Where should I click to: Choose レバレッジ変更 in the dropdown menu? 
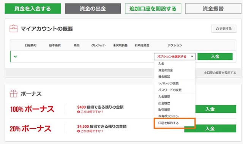[169, 83]
